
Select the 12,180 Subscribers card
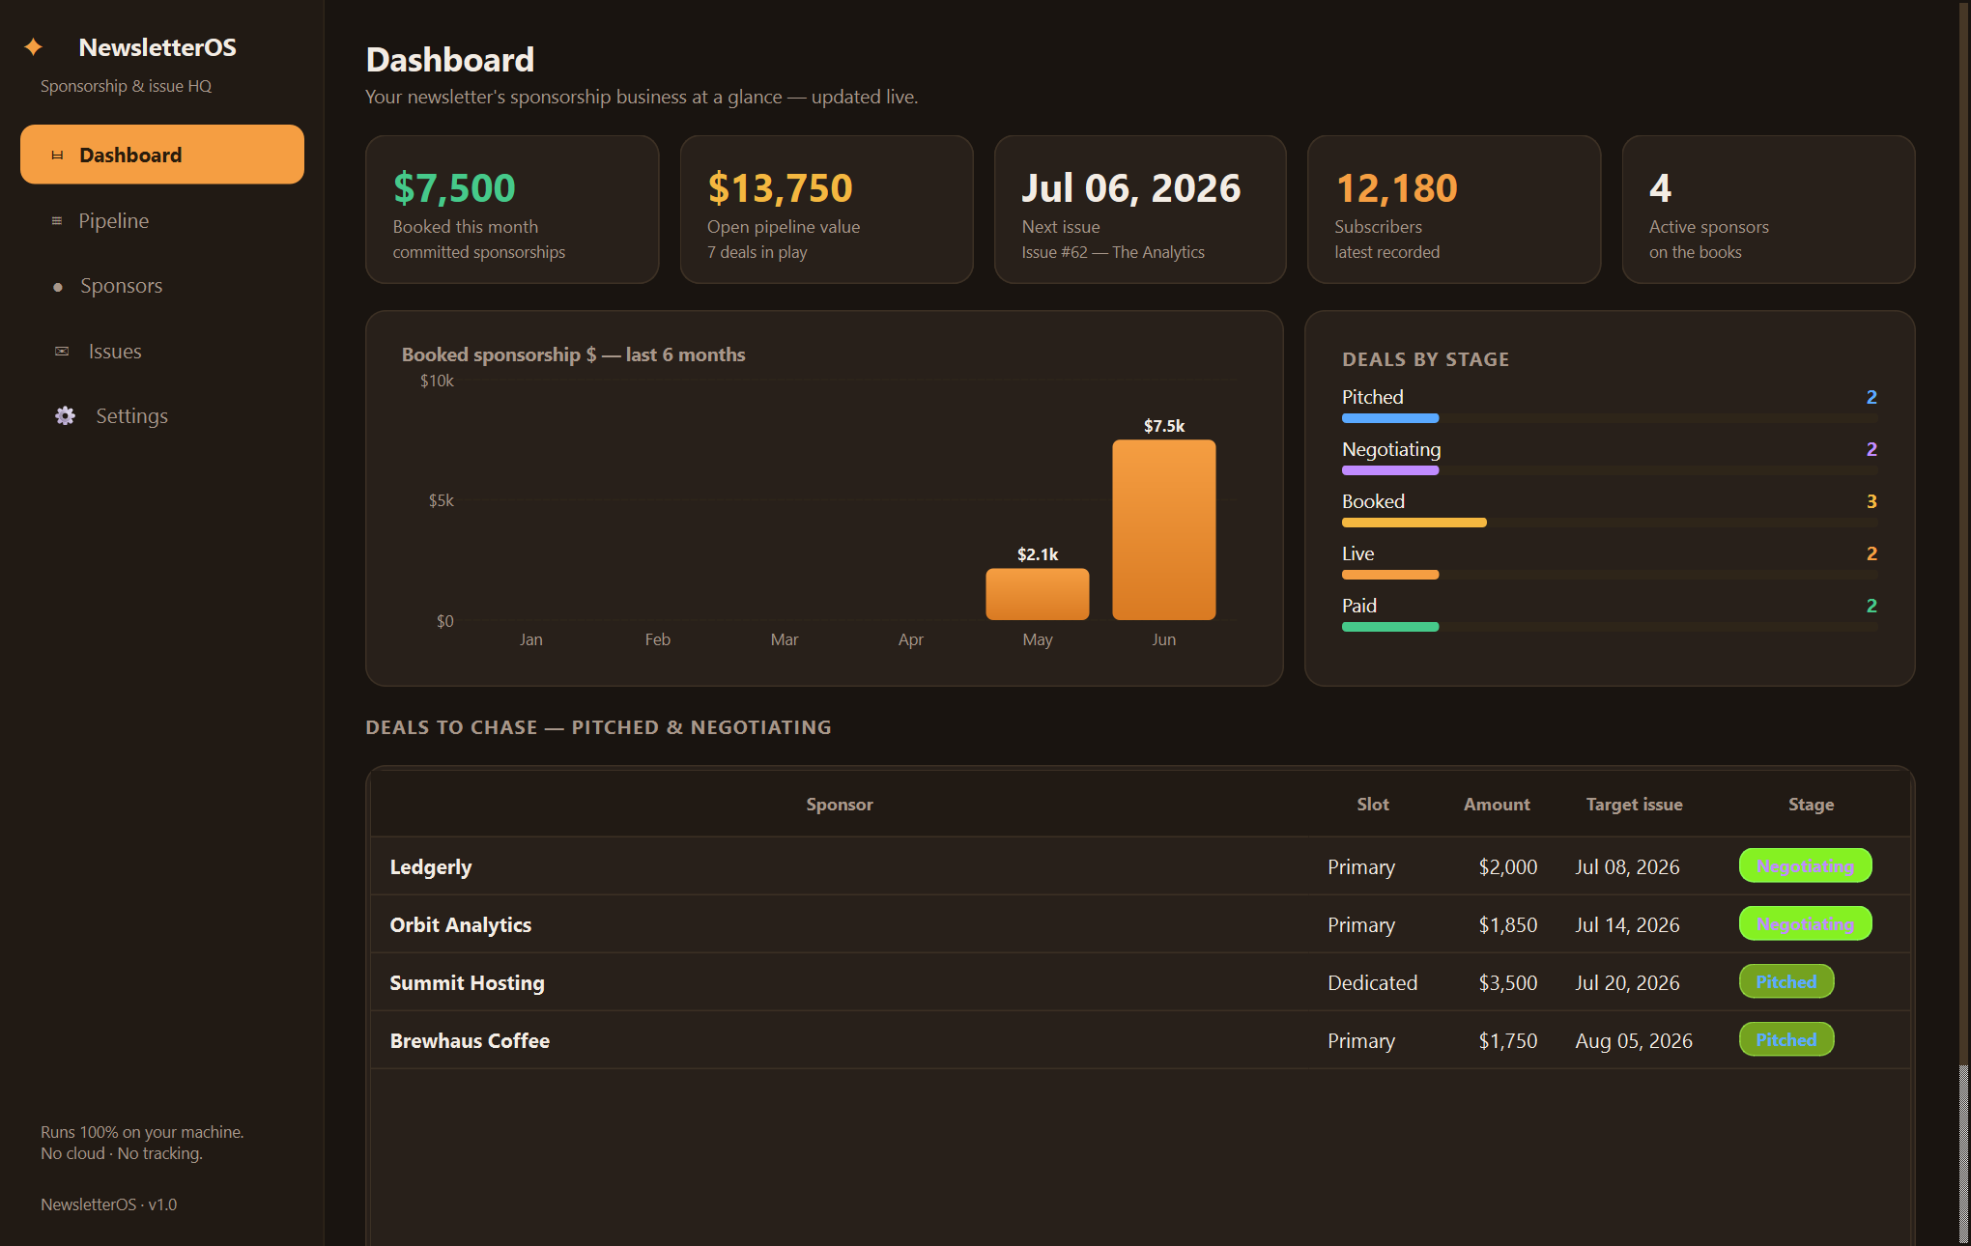[x=1454, y=210]
